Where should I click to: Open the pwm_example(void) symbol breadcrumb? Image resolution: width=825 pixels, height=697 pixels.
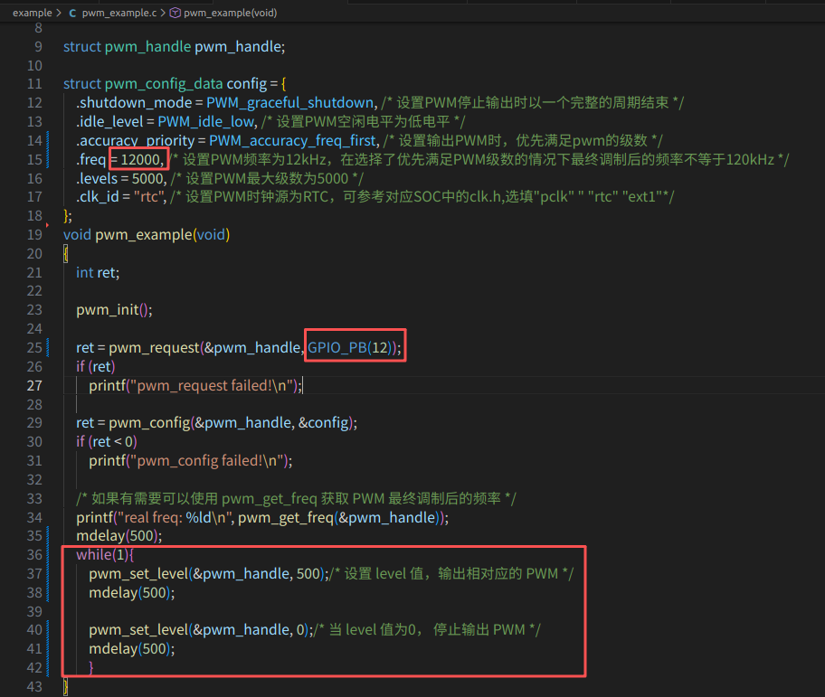pos(230,13)
